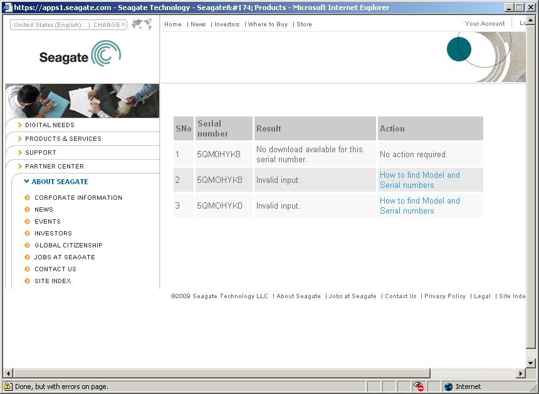Viewport: 539px width, 394px height.
Task: Select serial number 5QM0HYK8 in row 1
Action: pyautogui.click(x=219, y=155)
